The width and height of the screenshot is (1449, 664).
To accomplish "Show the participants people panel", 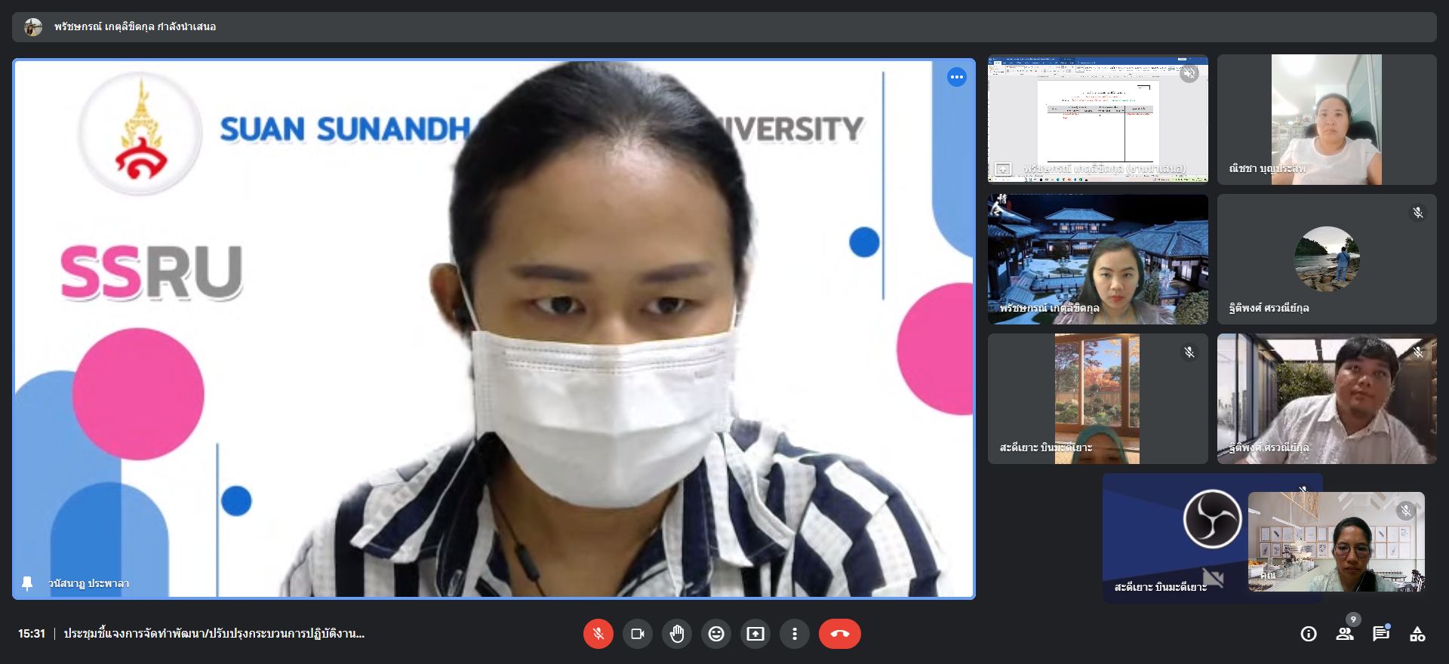I will point(1345,634).
